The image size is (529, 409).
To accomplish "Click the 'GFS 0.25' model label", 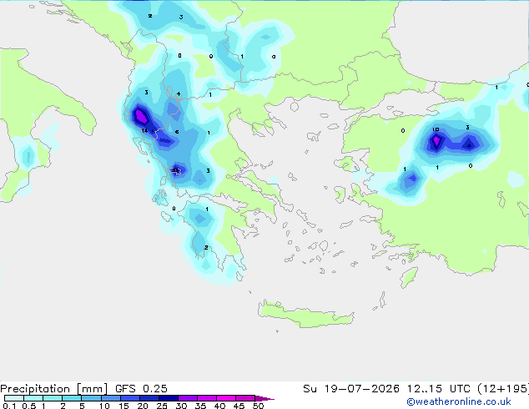I will (141, 389).
